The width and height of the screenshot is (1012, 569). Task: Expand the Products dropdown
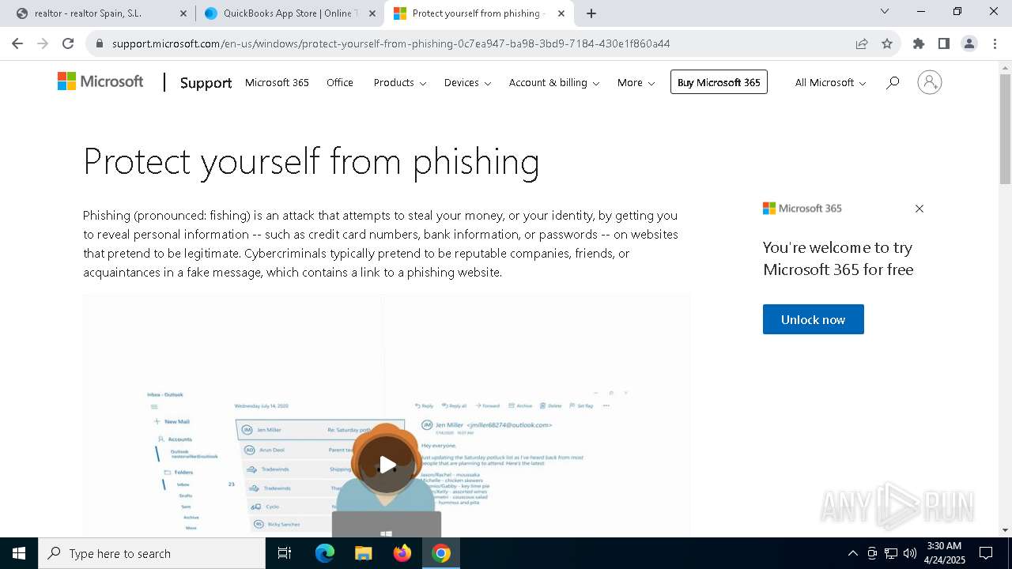pyautogui.click(x=400, y=82)
